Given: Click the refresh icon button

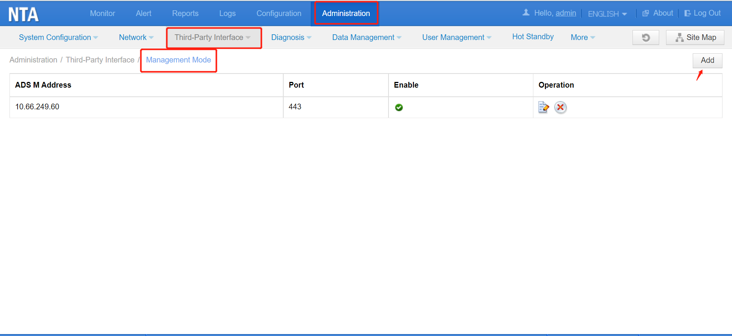Looking at the screenshot, I should [645, 37].
